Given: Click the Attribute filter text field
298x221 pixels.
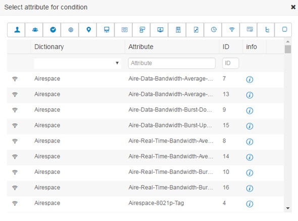Looking at the screenshot, I should point(172,63).
